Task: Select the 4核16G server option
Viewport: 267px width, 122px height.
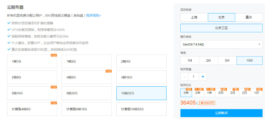Action: coord(141,77)
